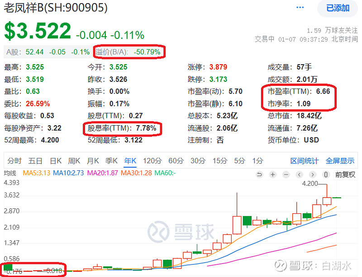Click the 跌停 value 3.173
This screenshot has height=277, width=362.
click(218, 80)
